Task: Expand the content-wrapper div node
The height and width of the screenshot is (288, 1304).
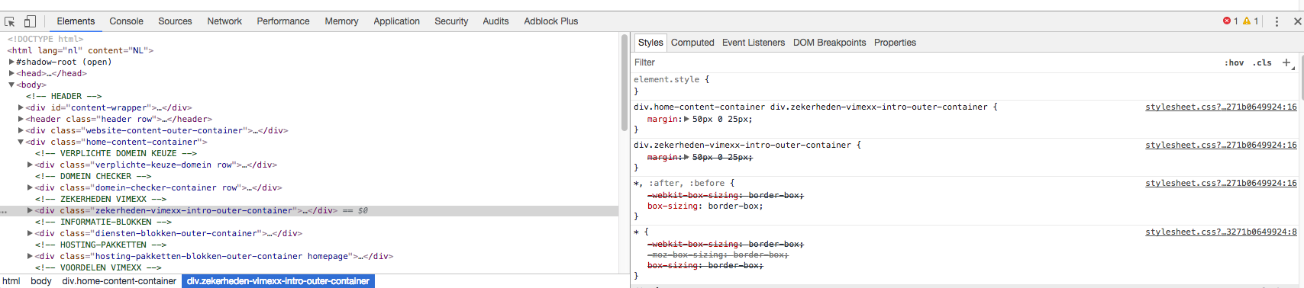Action: (21, 108)
